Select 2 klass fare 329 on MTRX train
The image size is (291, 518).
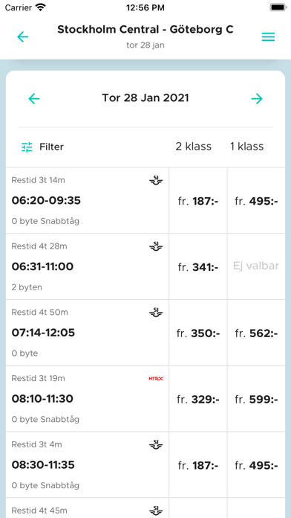(198, 399)
